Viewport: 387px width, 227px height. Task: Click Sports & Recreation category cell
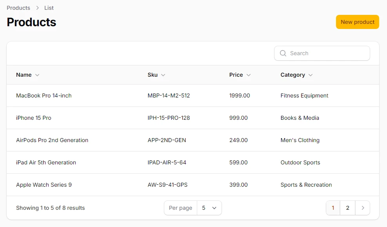tap(306, 185)
